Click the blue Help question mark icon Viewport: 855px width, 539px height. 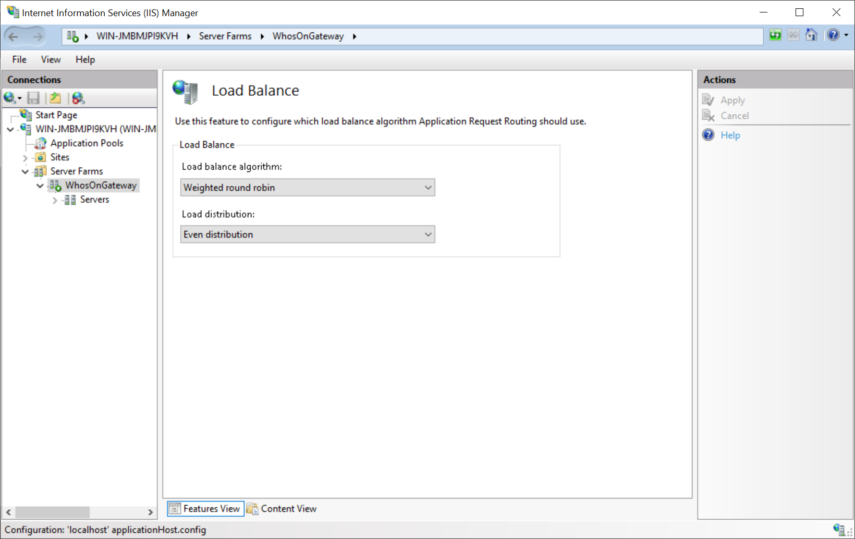coord(708,135)
